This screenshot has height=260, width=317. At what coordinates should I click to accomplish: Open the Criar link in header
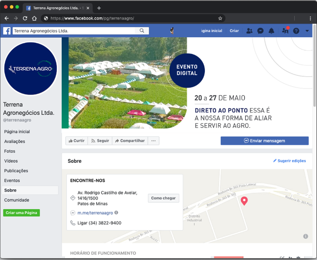234,31
